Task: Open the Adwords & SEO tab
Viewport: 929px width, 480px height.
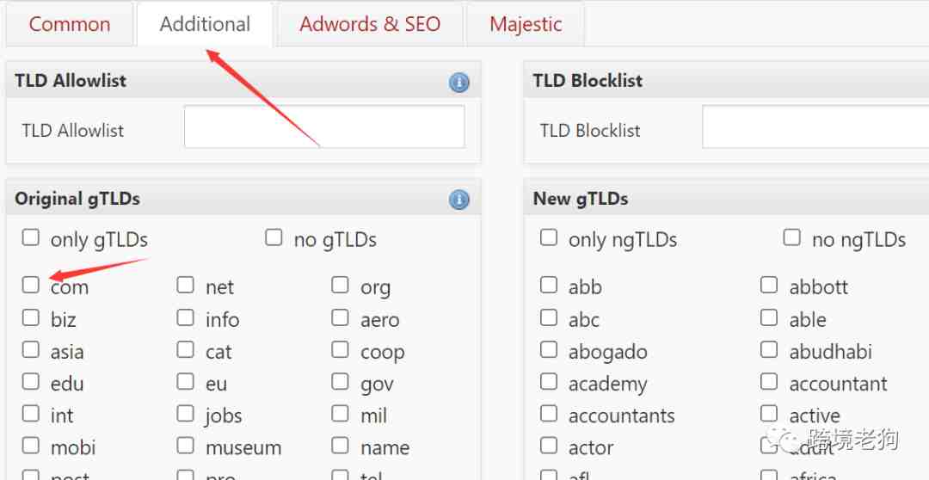Action: coord(370,24)
